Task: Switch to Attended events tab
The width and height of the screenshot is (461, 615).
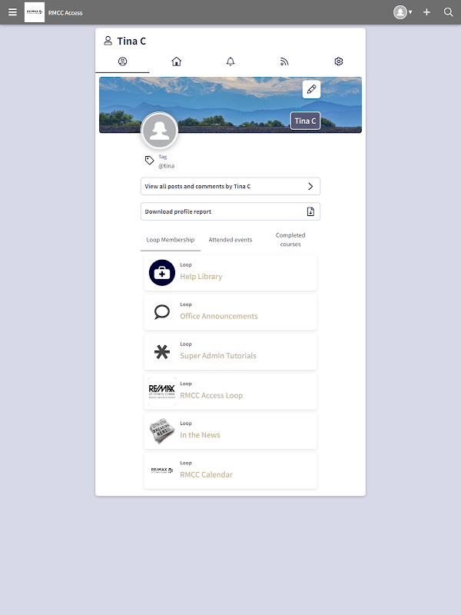Action: click(x=230, y=240)
